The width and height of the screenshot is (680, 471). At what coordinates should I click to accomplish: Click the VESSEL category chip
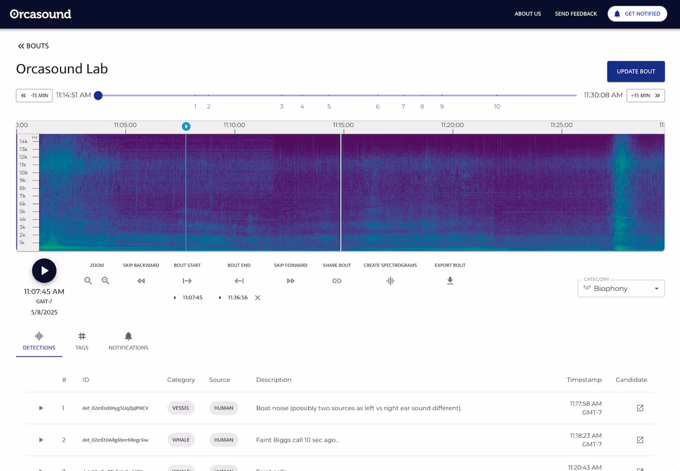(x=181, y=408)
